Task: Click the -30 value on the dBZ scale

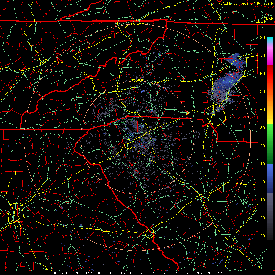Action: (x=261, y=236)
